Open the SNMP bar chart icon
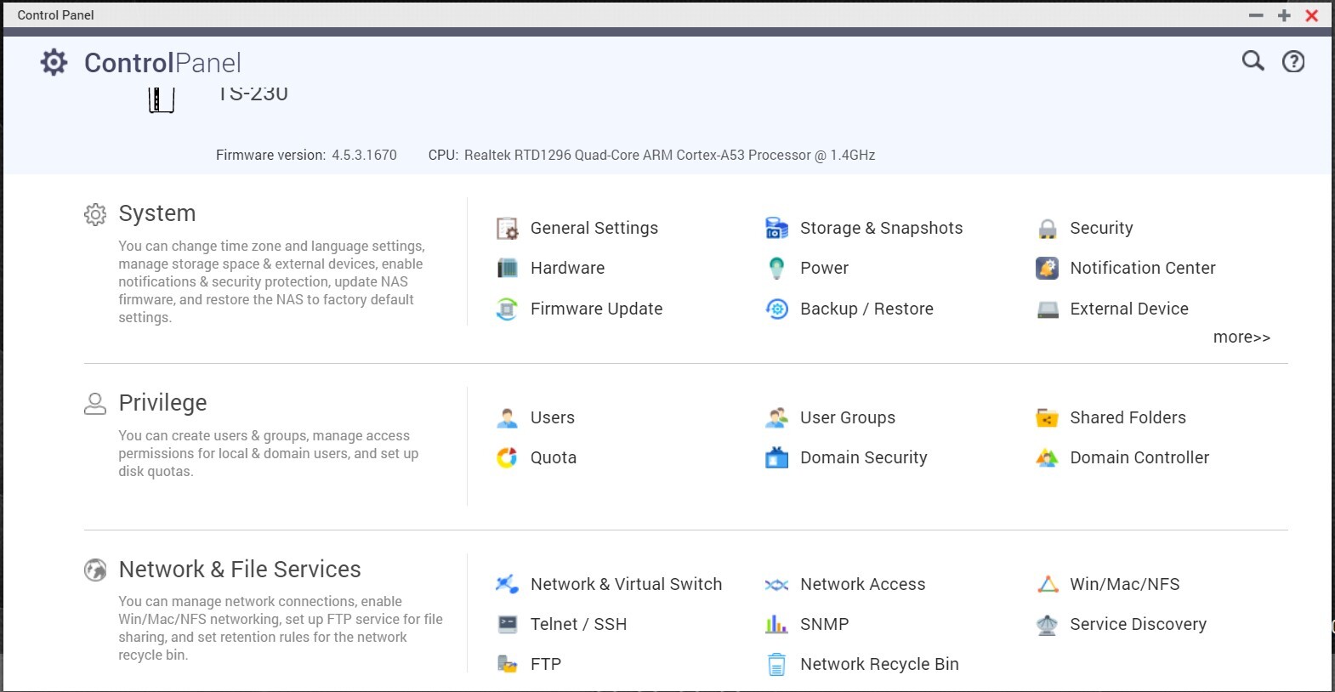This screenshot has height=692, width=1335. tap(777, 624)
